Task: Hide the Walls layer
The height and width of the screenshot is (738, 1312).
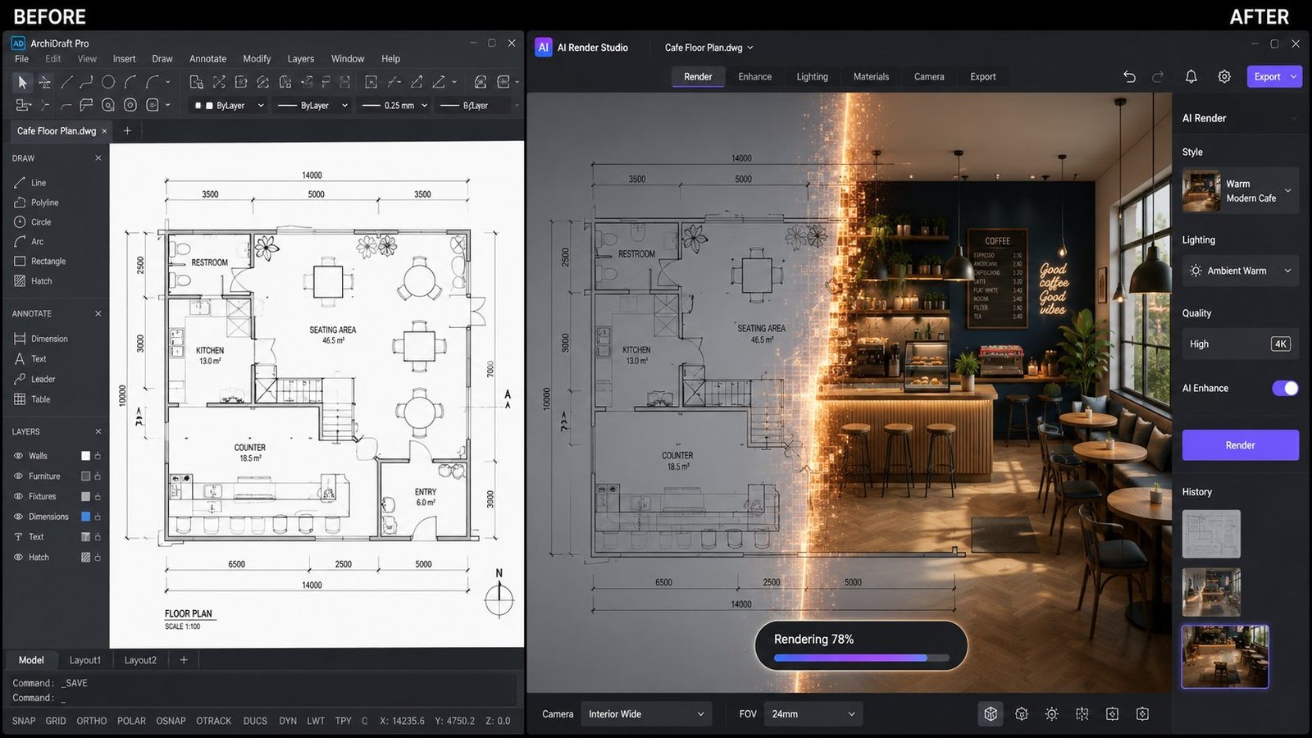Action: tap(18, 456)
